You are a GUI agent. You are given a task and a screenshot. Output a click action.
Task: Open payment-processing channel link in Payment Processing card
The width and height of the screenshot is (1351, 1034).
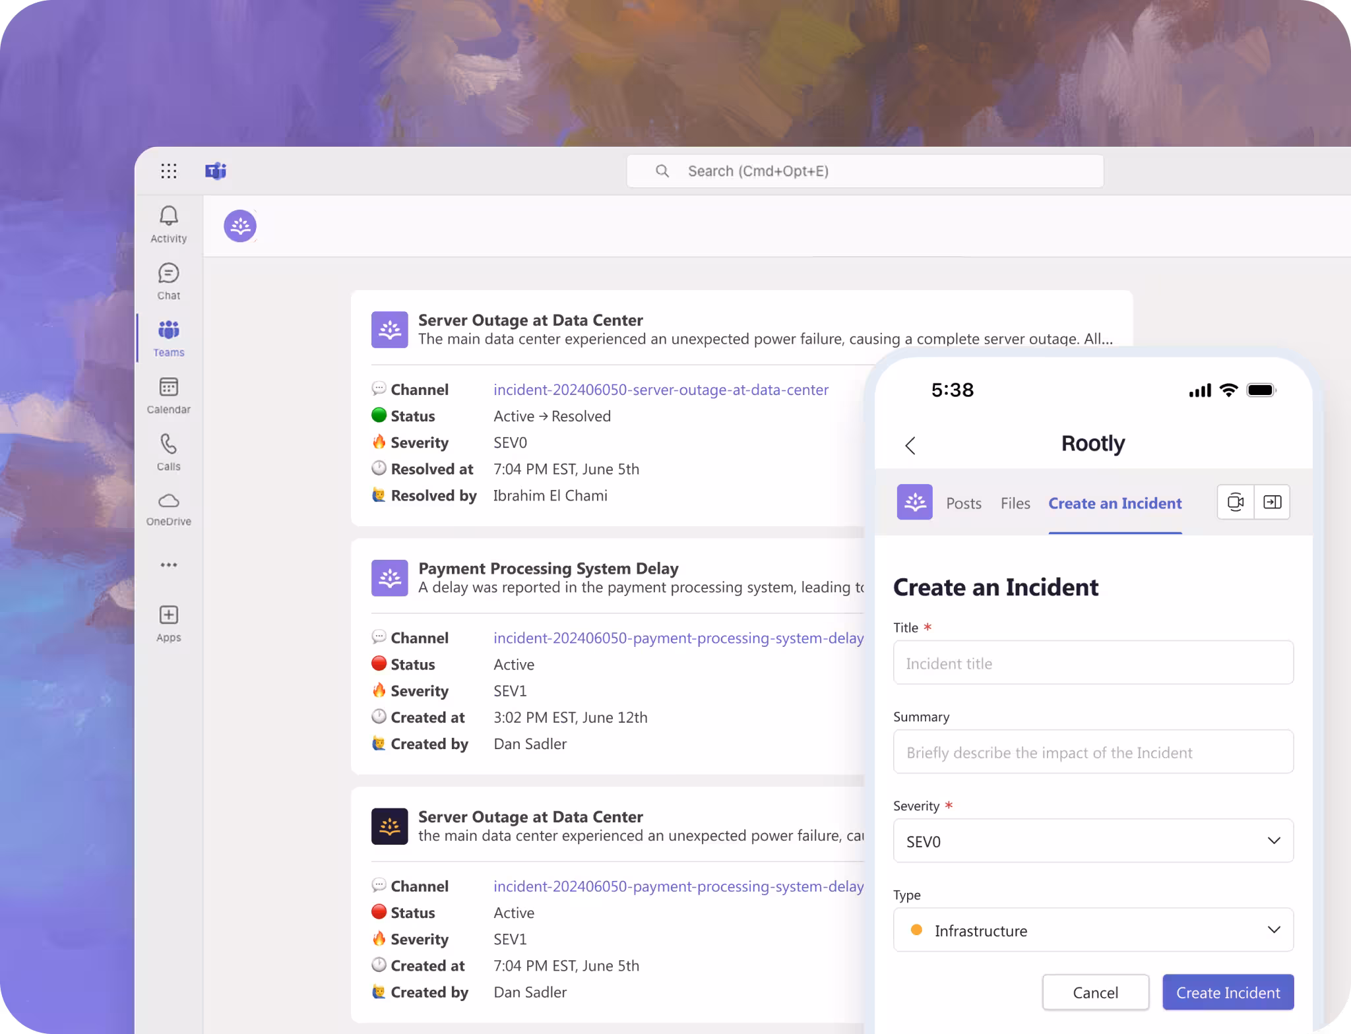point(679,638)
